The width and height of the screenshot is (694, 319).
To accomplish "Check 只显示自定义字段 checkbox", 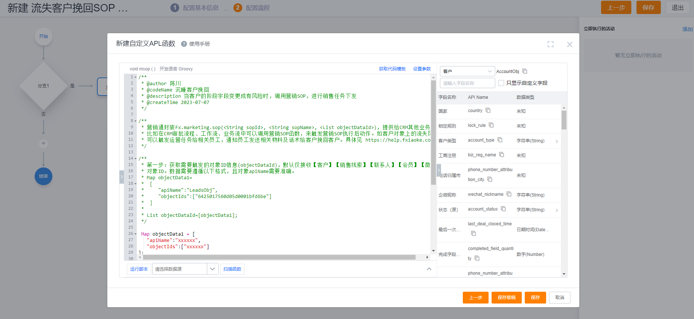I will (501, 83).
